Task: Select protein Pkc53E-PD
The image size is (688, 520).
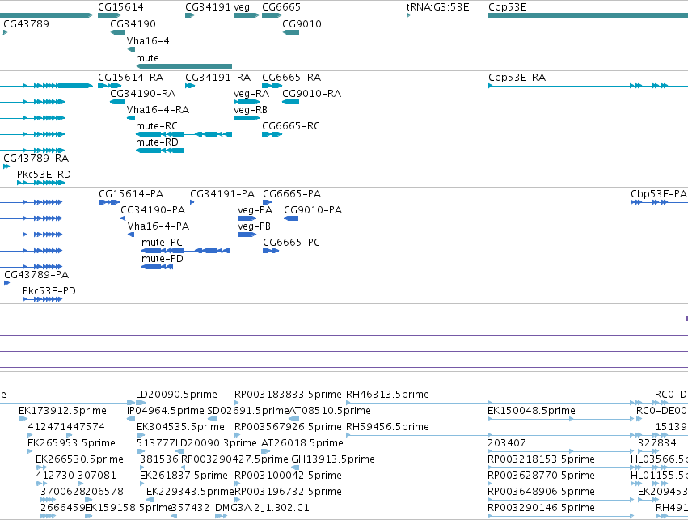Action: (x=49, y=291)
